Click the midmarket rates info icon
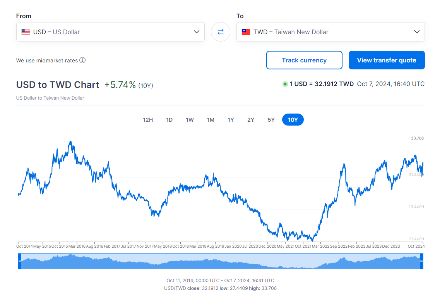 click(x=82, y=60)
